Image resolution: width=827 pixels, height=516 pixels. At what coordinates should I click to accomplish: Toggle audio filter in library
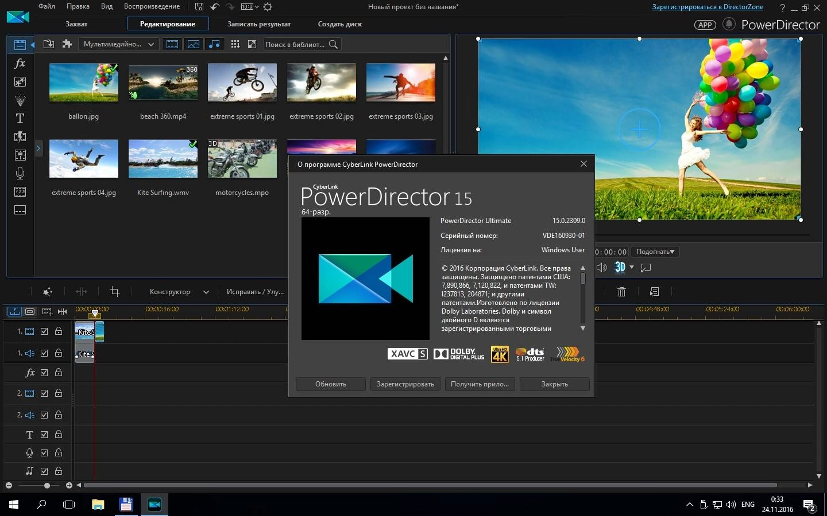[214, 44]
